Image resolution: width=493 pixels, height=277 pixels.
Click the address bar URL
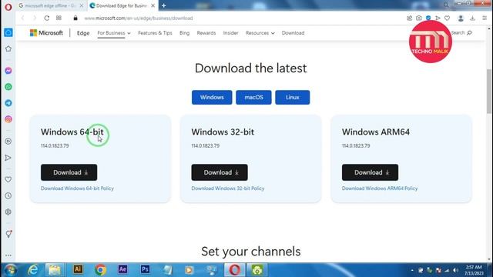pyautogui.click(x=139, y=18)
